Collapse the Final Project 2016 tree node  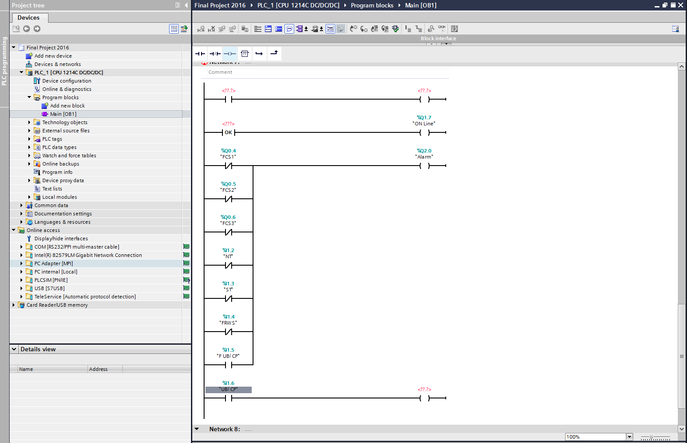click(14, 47)
